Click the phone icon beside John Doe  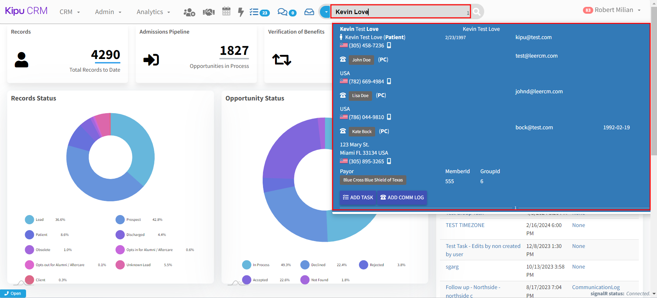coord(343,60)
